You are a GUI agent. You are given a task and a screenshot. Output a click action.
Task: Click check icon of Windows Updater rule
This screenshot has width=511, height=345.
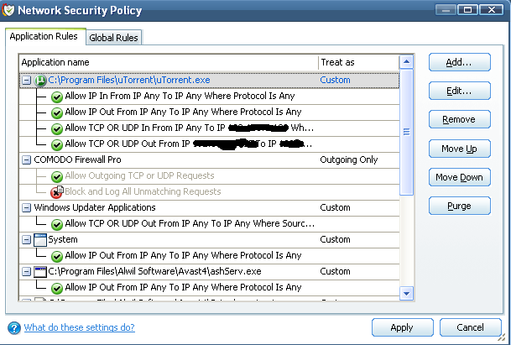57,224
